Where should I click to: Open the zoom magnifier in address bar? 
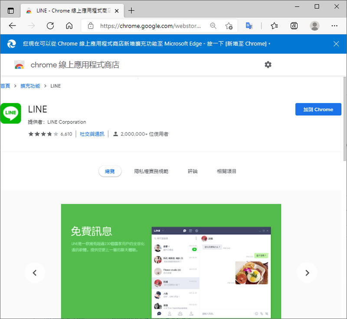click(213, 26)
